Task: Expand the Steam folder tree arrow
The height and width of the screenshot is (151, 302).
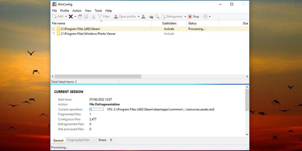Action: pos(53,29)
